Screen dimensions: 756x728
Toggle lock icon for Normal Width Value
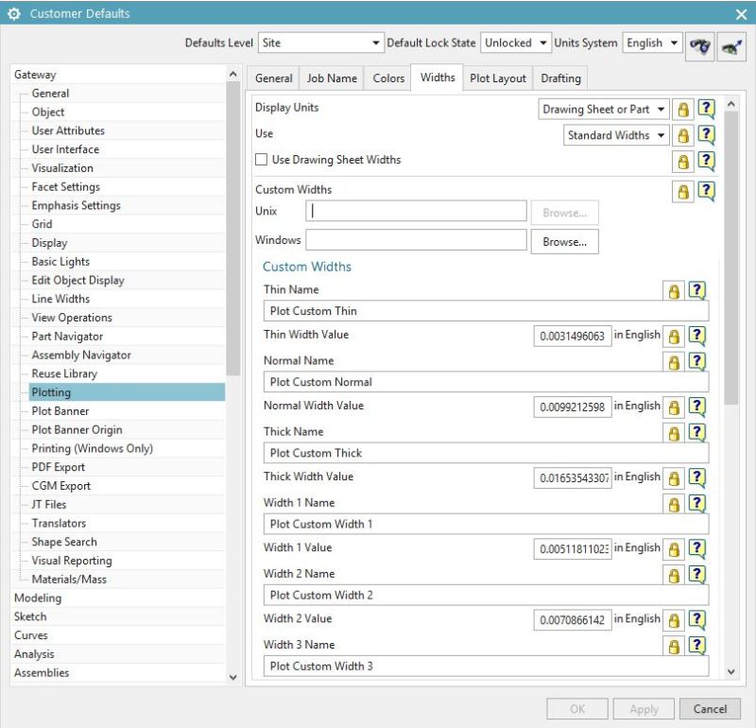tap(674, 407)
